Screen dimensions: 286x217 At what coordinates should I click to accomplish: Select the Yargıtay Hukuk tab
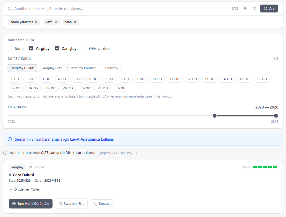pyautogui.click(x=22, y=68)
